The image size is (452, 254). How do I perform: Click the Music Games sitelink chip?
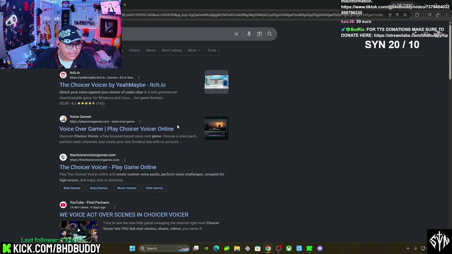point(127,188)
